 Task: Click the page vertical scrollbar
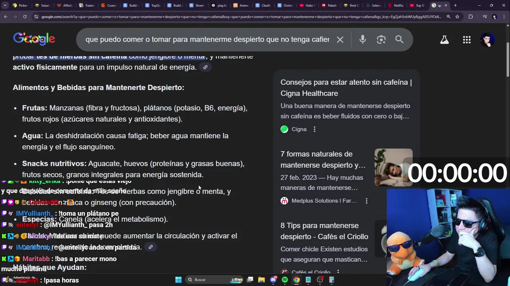point(508,60)
